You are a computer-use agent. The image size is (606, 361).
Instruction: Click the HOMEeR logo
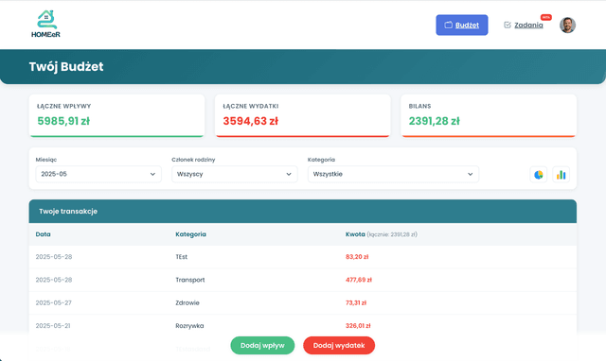(x=45, y=24)
